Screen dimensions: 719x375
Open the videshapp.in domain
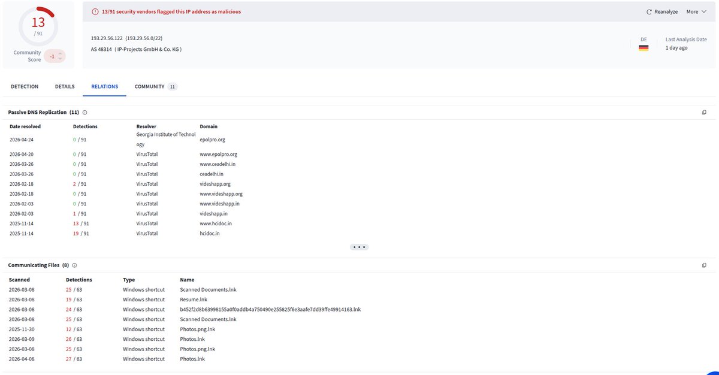point(213,214)
